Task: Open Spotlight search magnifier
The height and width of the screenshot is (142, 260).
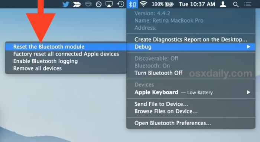Action: pos(236,4)
